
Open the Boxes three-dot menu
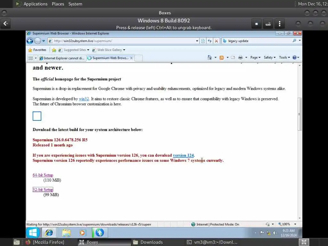[279, 24]
